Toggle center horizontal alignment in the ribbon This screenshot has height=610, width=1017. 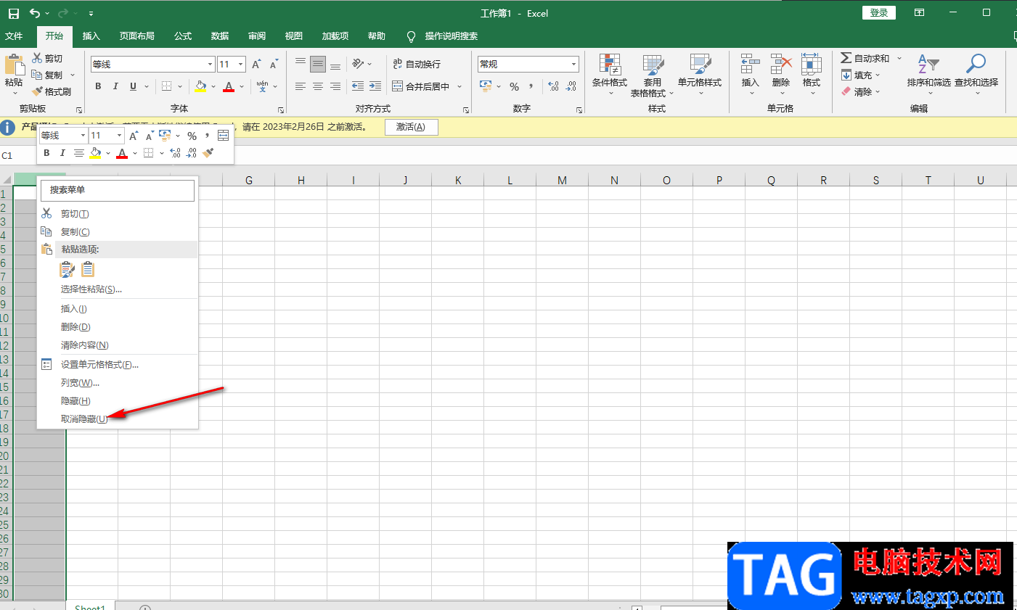[x=318, y=86]
